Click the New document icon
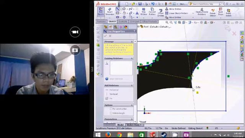The image size is (245, 138). (127, 4)
